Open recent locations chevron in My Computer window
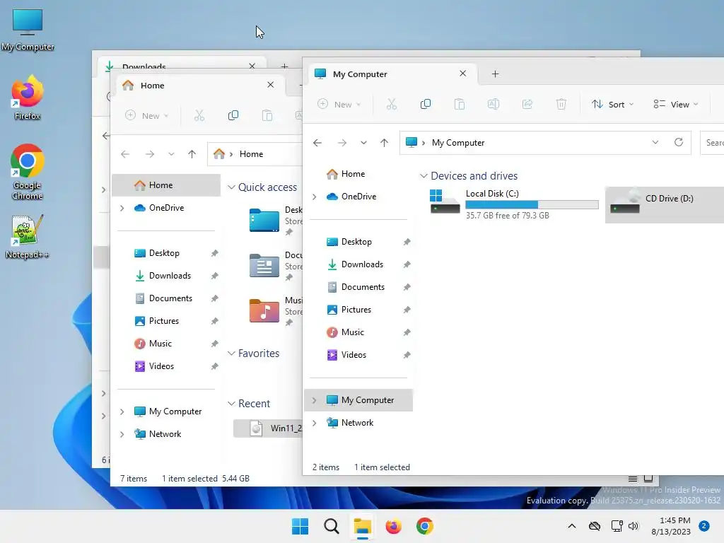The height and width of the screenshot is (543, 724). click(364, 143)
